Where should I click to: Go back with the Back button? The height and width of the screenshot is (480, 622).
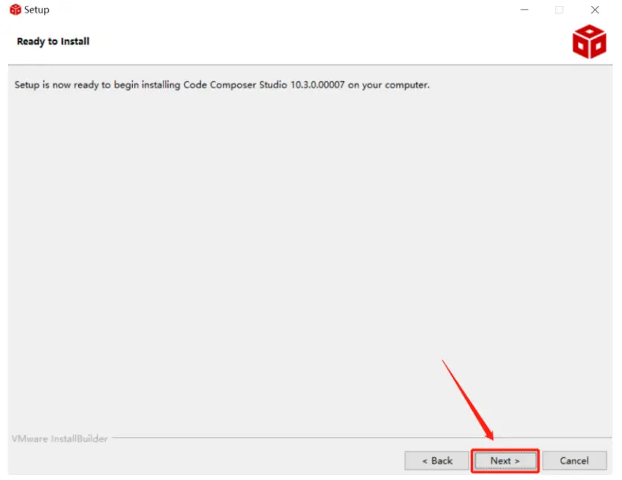pos(437,460)
